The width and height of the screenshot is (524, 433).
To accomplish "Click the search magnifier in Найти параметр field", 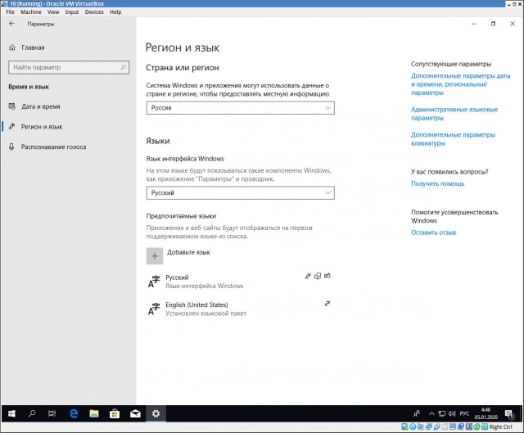I will tap(124, 67).
